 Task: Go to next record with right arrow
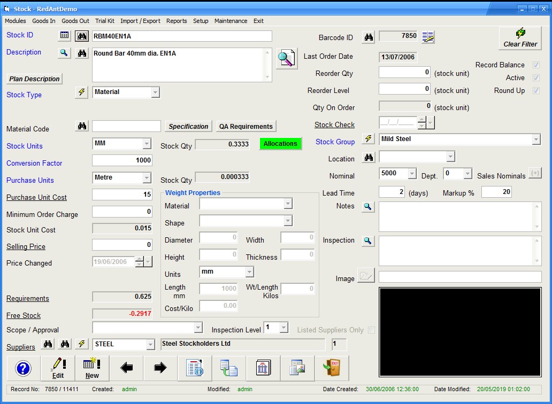pyautogui.click(x=160, y=368)
